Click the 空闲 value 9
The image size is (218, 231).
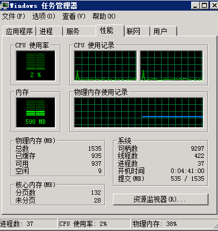(100, 171)
